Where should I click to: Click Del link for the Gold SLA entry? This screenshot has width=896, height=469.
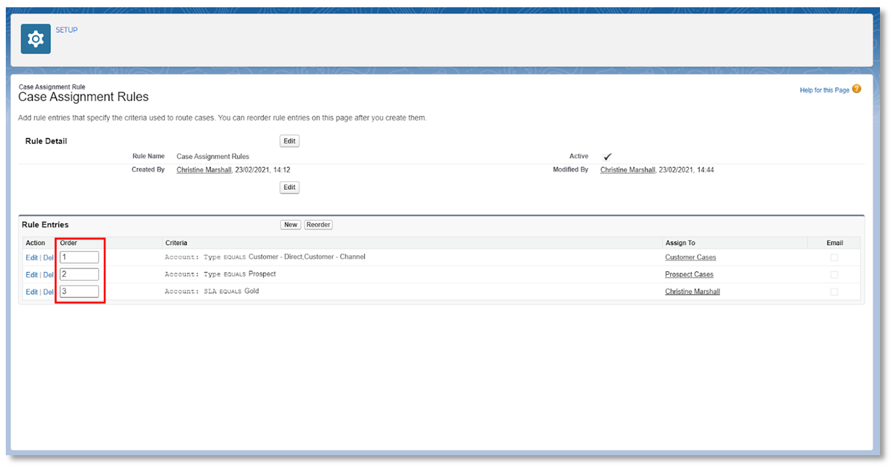tap(48, 292)
